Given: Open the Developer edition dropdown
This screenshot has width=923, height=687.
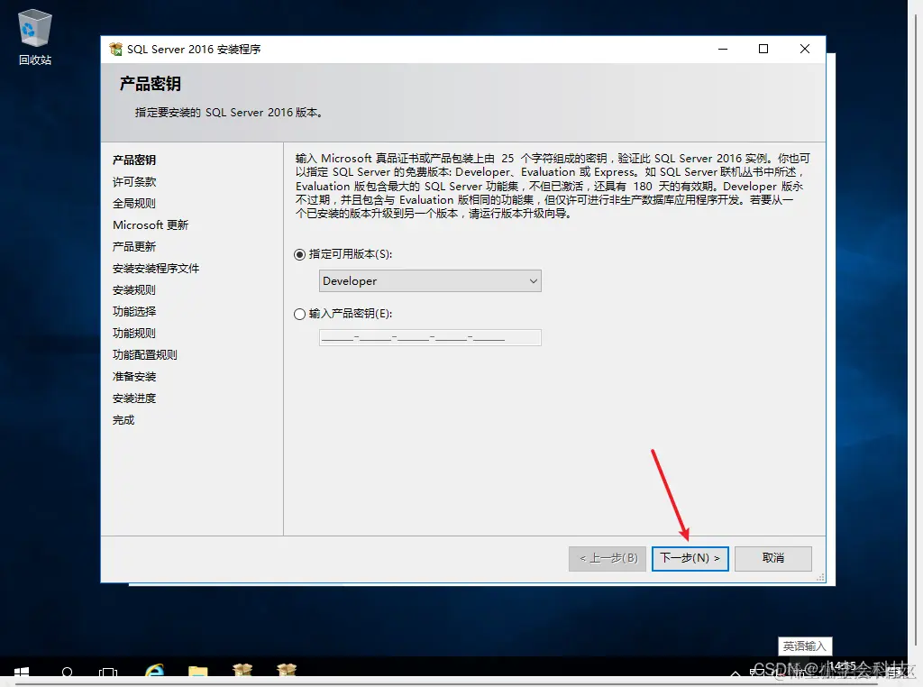Looking at the screenshot, I should (430, 280).
